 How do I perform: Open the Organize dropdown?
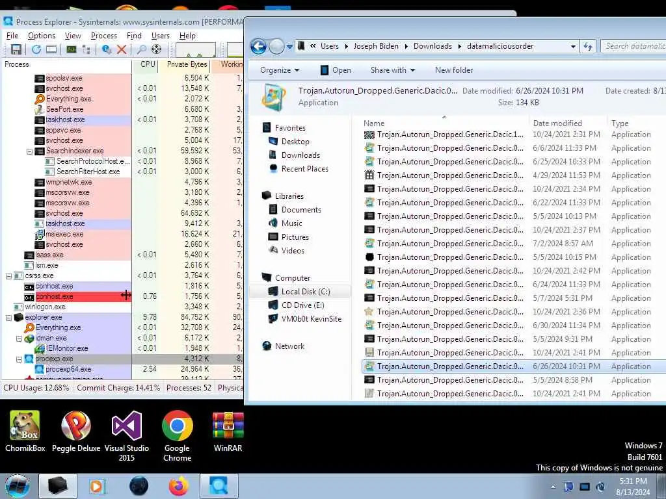280,70
